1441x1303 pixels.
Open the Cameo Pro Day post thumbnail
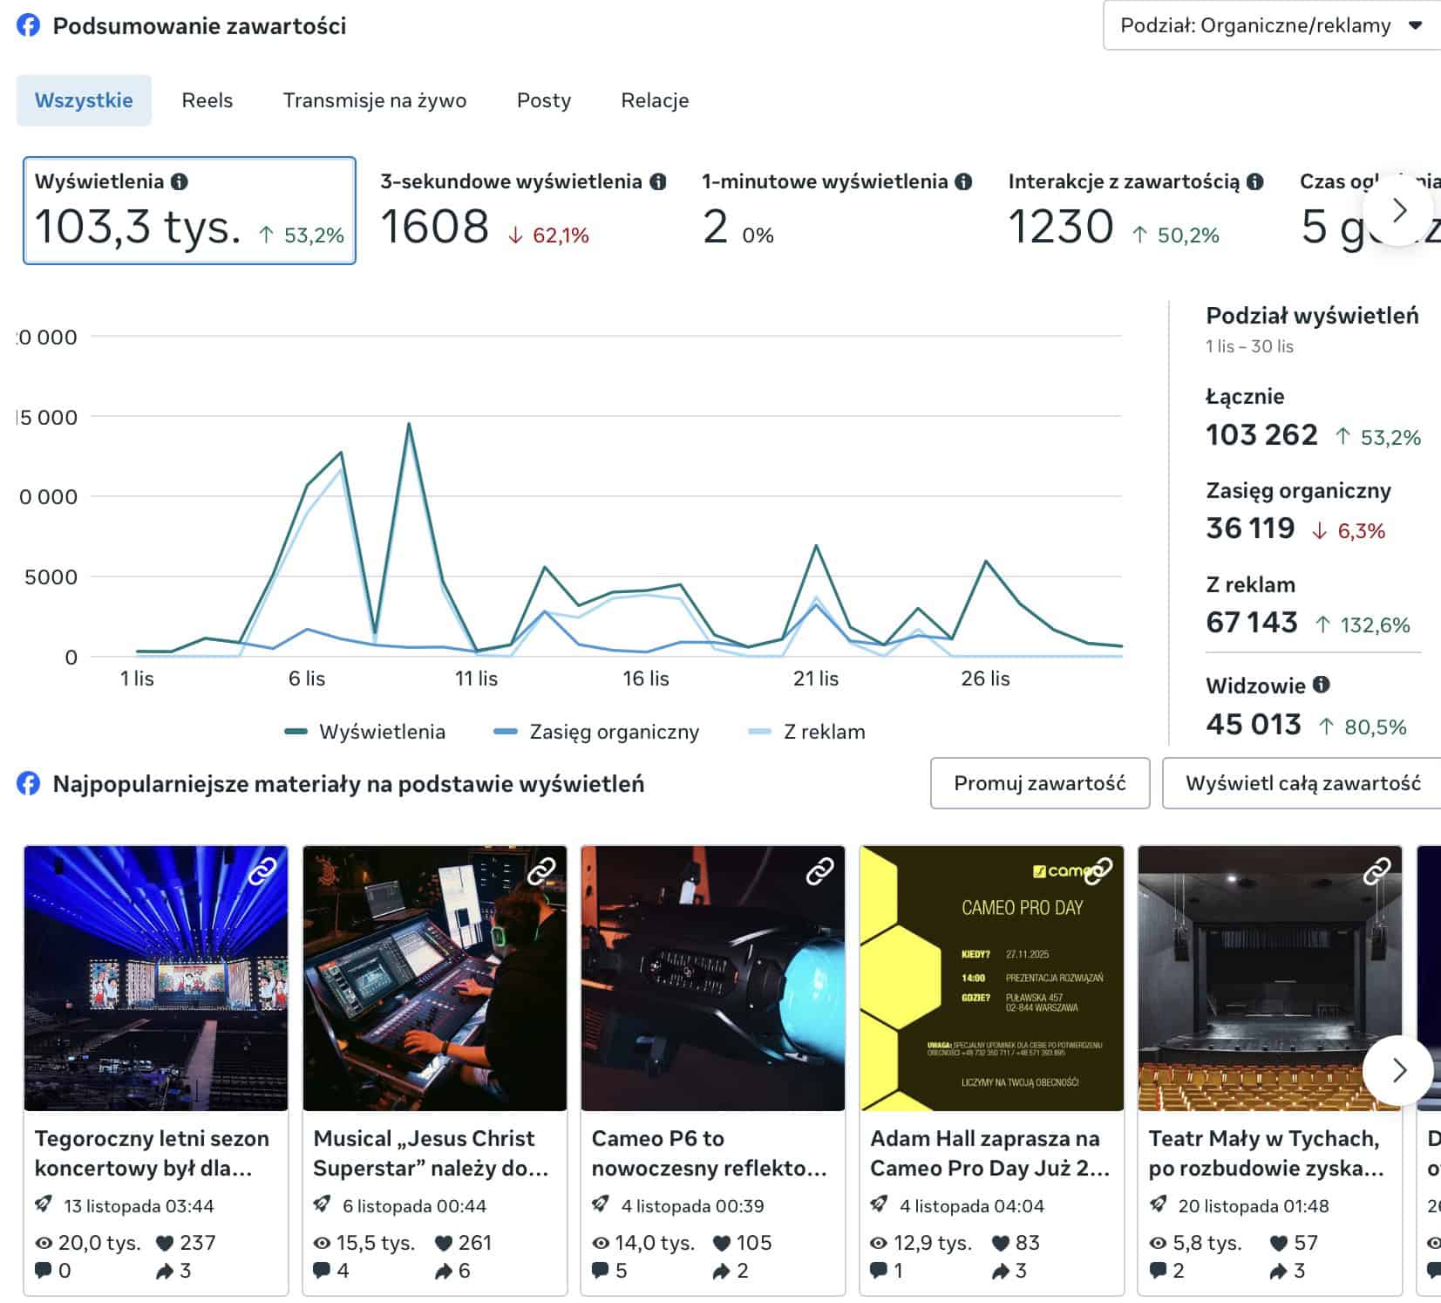[991, 978]
